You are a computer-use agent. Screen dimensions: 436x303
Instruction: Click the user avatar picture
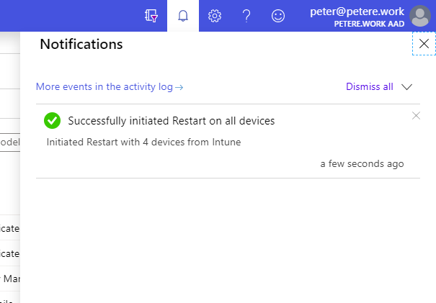point(419,16)
